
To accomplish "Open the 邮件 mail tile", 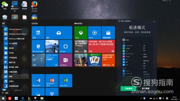I will tap(59, 33).
